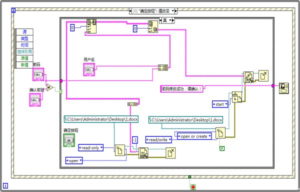Select the Set File Position node
The height and width of the screenshot is (192, 300).
click(237, 97)
